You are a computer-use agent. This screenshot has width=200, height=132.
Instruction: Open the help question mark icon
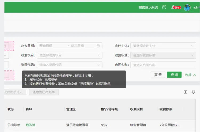pos(164,7)
